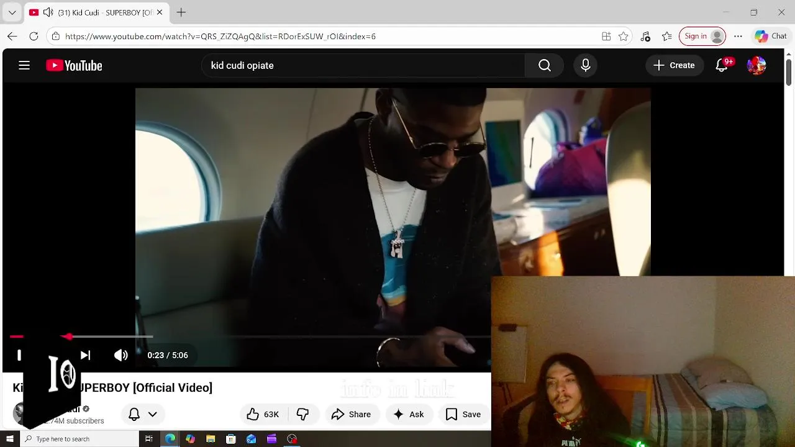This screenshot has width=795, height=447.
Task: Open the YouTube guide hamburger menu
Action: click(x=24, y=65)
